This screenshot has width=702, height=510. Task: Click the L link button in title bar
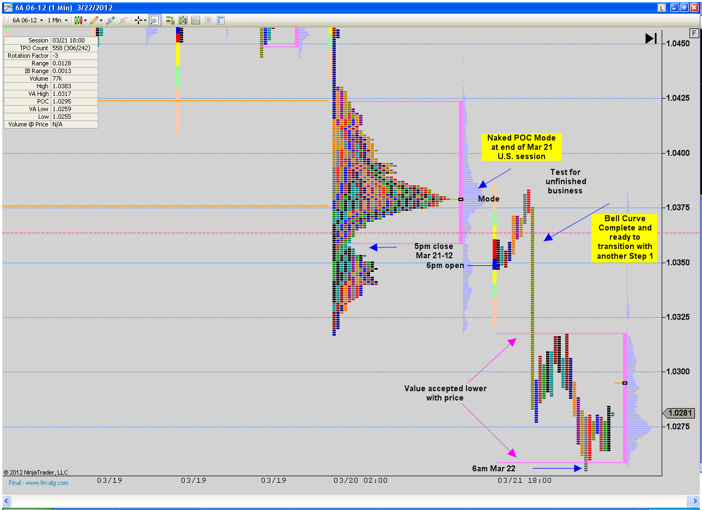pos(662,8)
